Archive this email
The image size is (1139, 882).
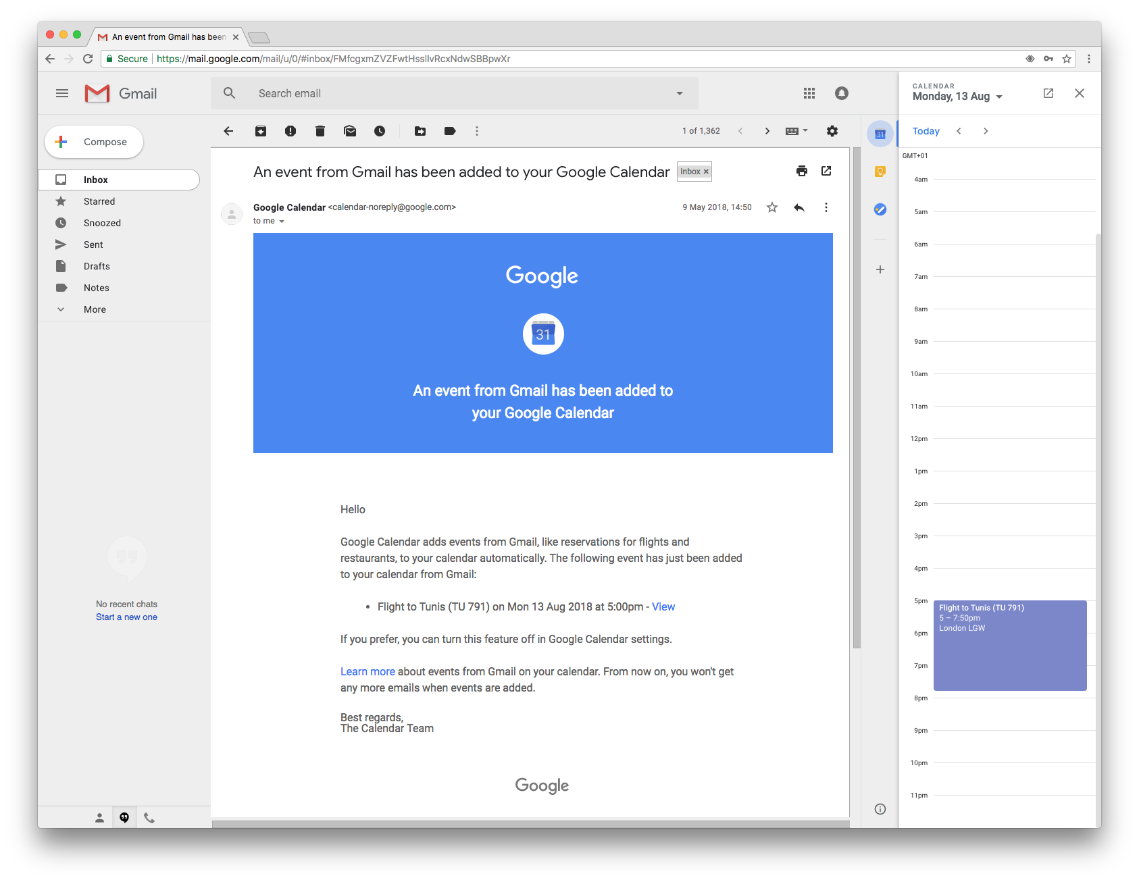[x=261, y=131]
